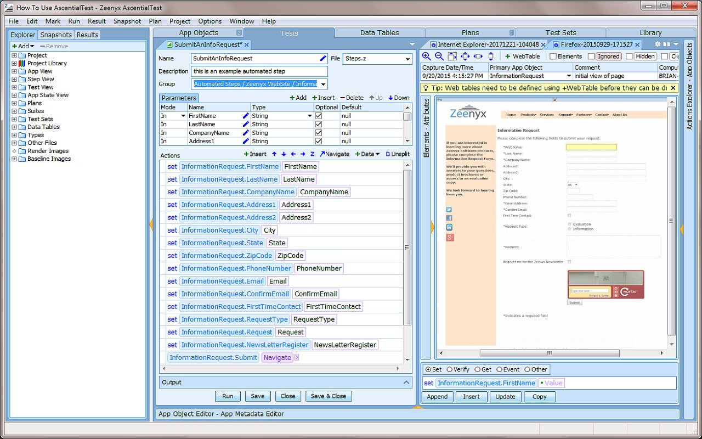Switch to the Data Tables tab
This screenshot has height=439, width=702.
380,32
